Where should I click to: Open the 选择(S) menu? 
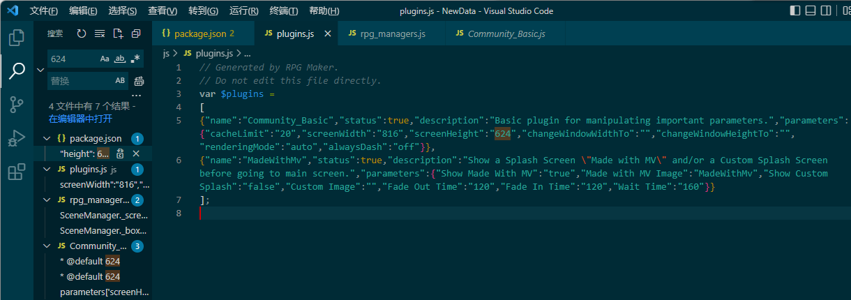click(x=123, y=11)
